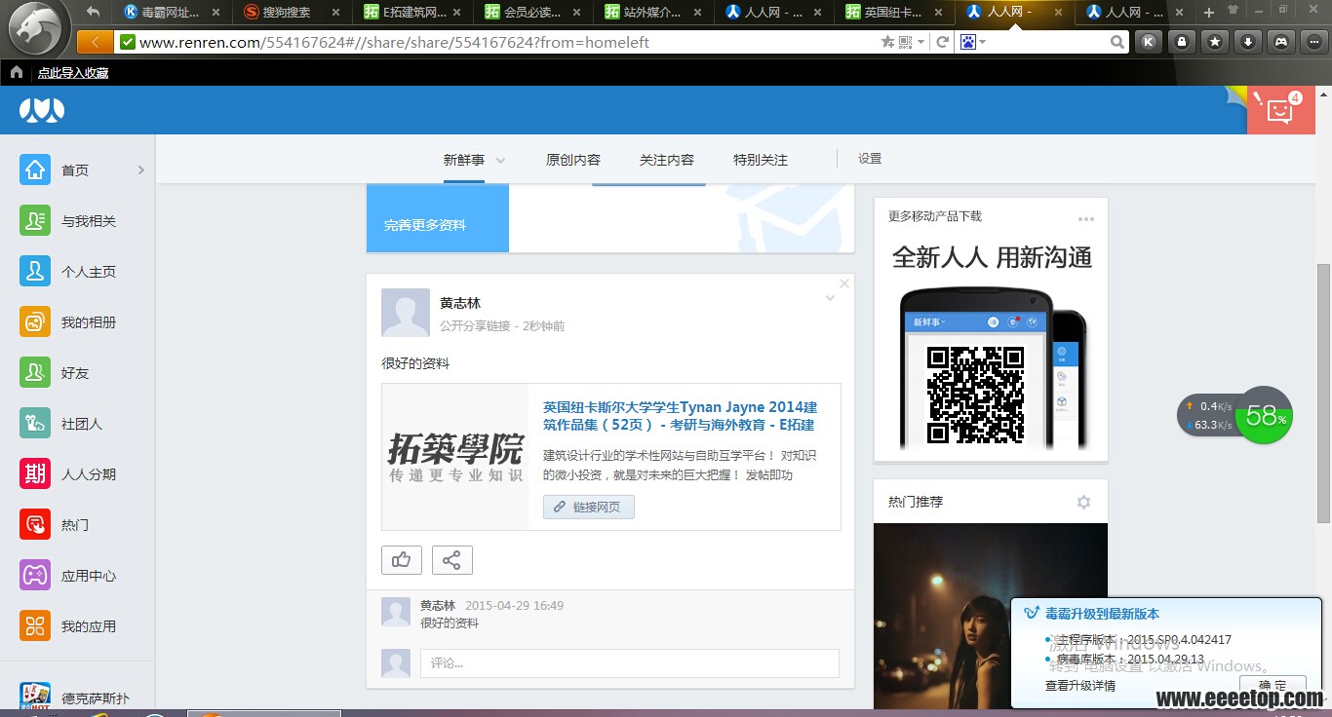Open settings gear for 热门推荐 panel

tap(1083, 503)
